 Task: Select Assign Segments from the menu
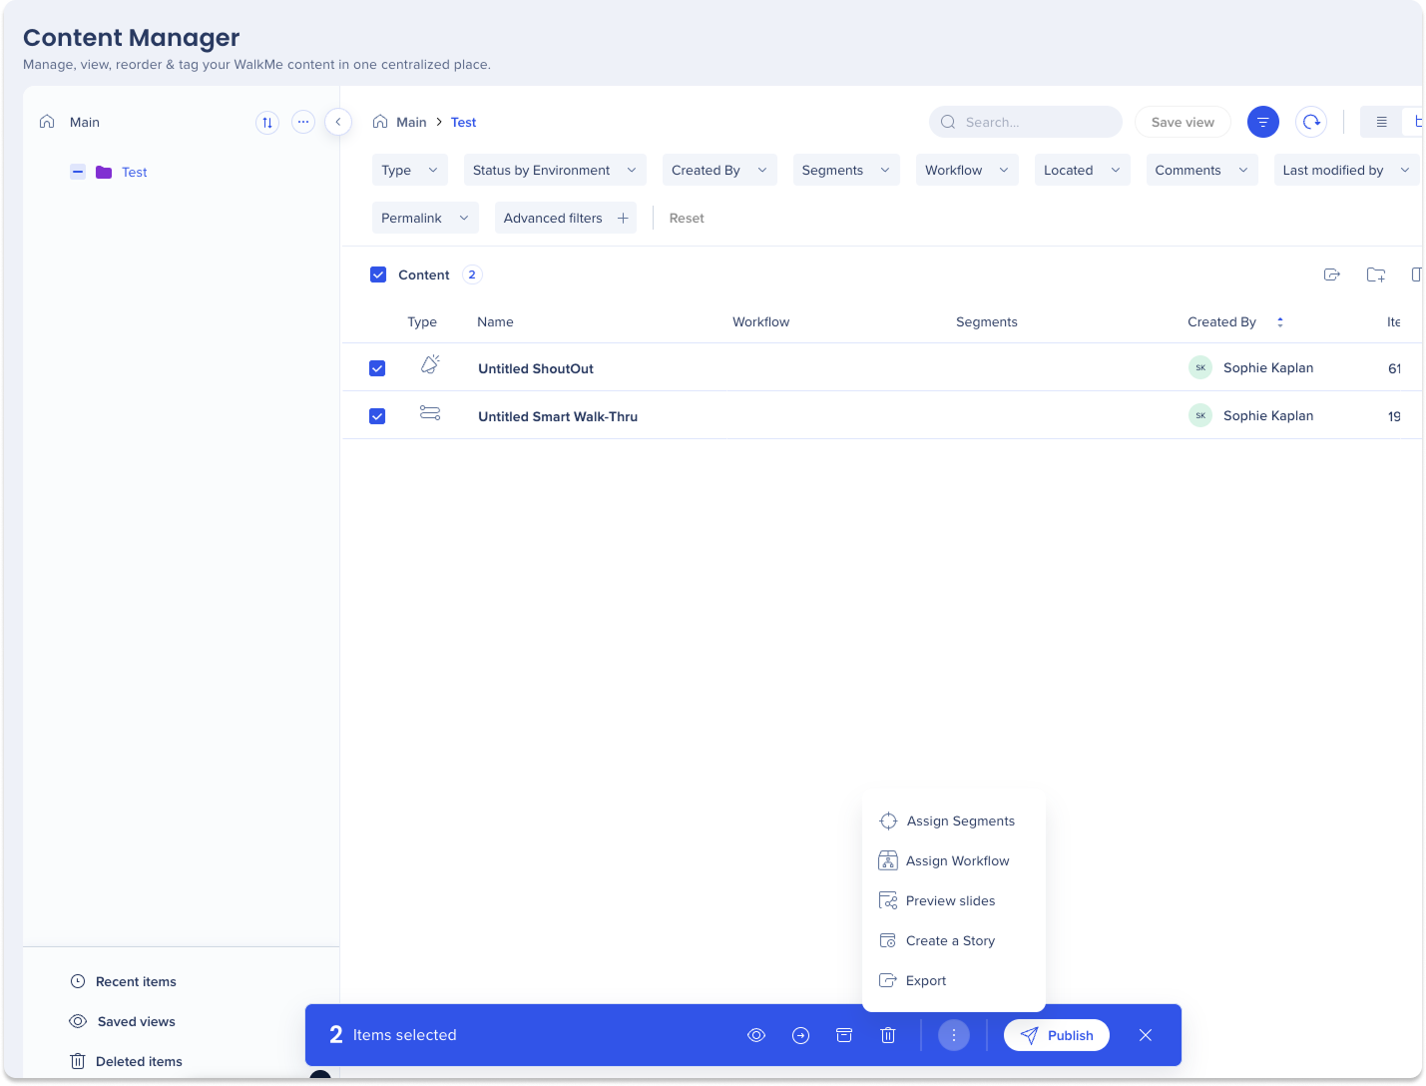(x=960, y=820)
